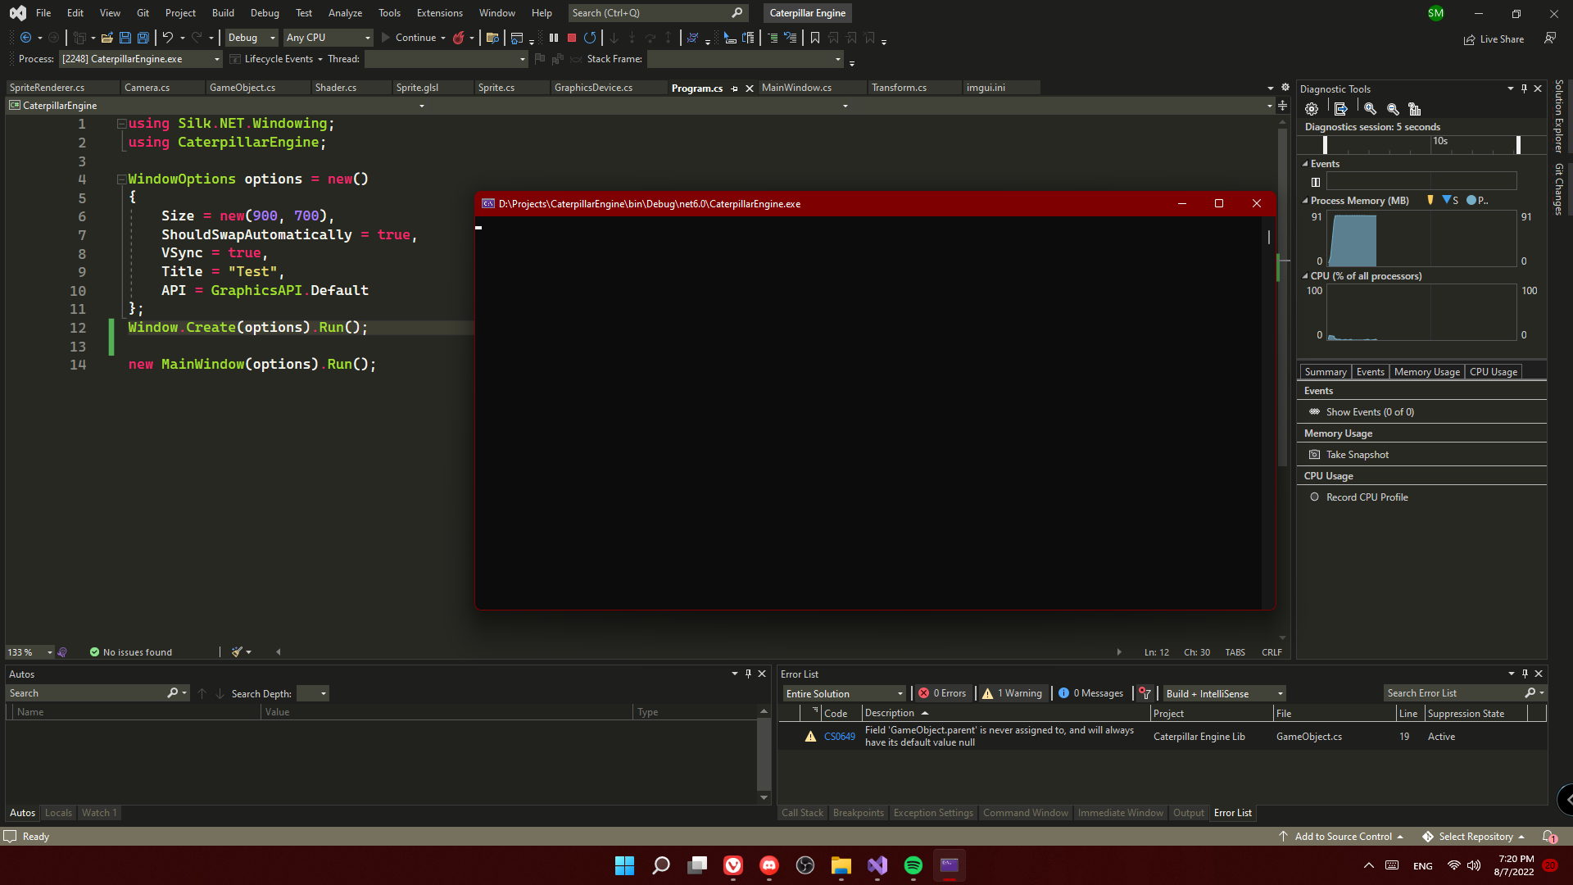The height and width of the screenshot is (885, 1573).
Task: Toggle bookmark icon in toolbar
Action: pos(815,38)
